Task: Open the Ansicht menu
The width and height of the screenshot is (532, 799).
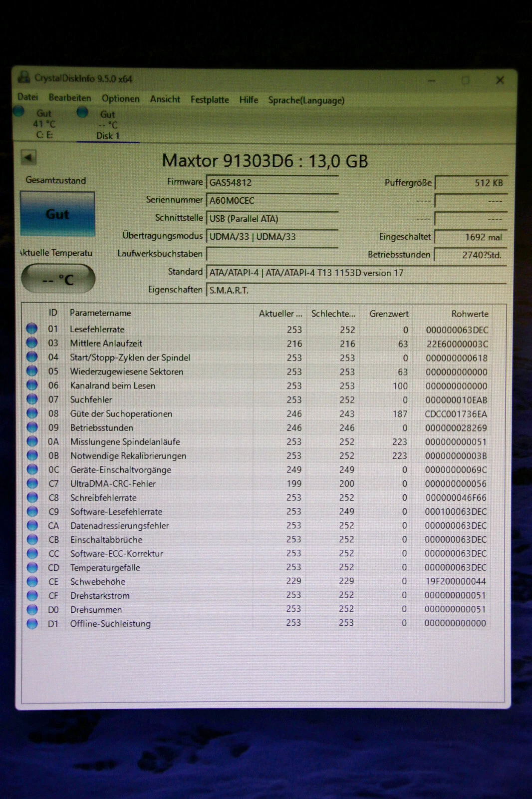Action: pyautogui.click(x=165, y=99)
